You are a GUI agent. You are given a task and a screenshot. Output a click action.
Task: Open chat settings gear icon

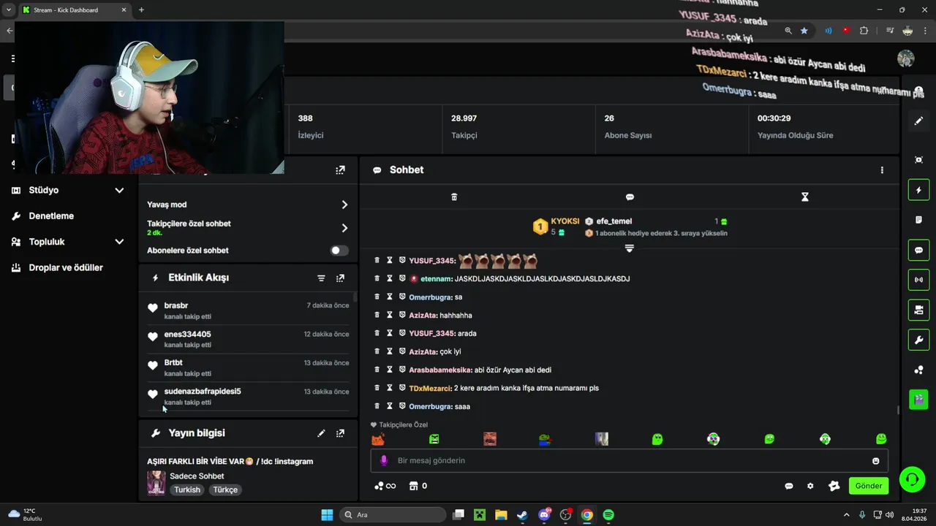coord(810,486)
